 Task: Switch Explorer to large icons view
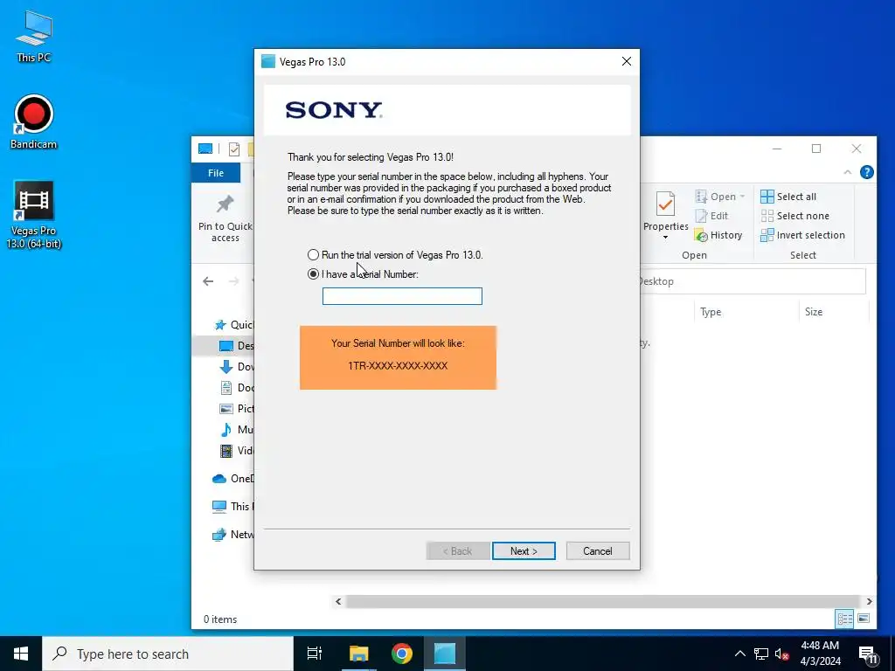point(864,619)
